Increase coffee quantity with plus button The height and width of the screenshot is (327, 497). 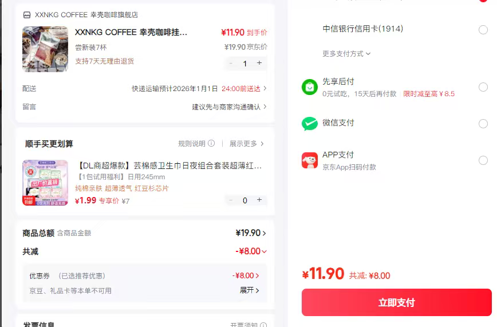pyautogui.click(x=259, y=63)
